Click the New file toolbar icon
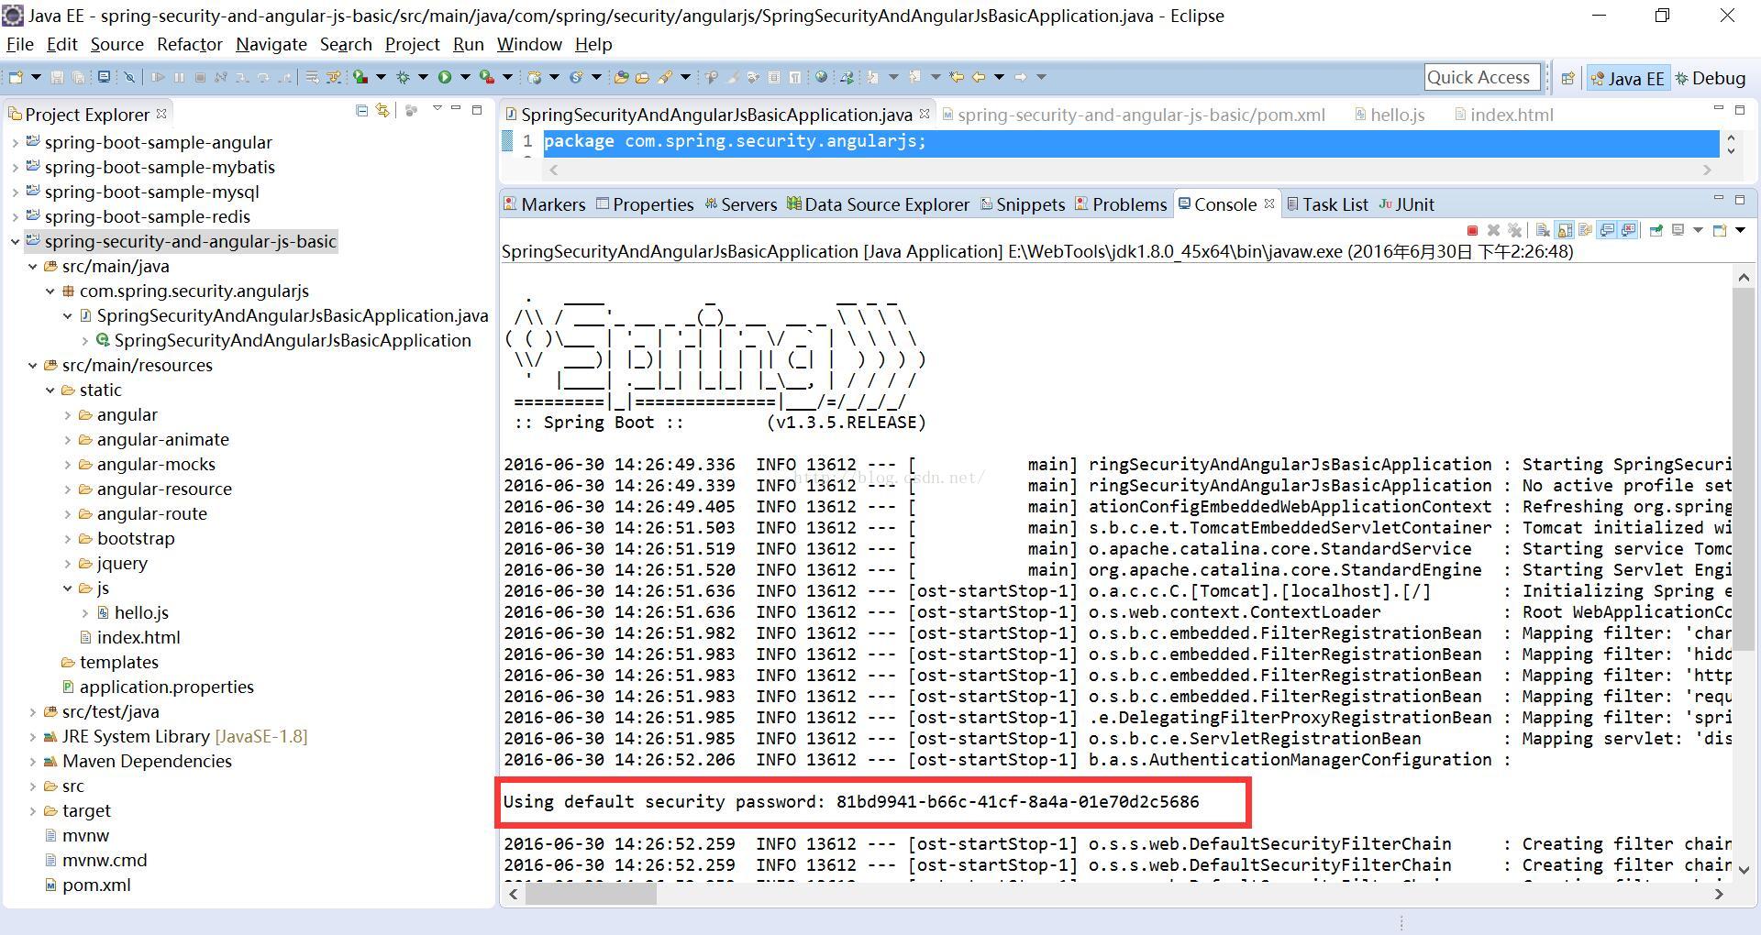This screenshot has height=935, width=1761. [x=16, y=77]
